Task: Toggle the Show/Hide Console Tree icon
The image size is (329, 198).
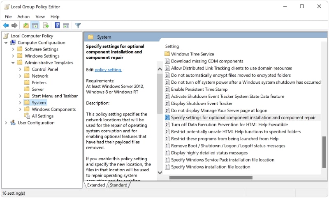Action: [x=35, y=25]
